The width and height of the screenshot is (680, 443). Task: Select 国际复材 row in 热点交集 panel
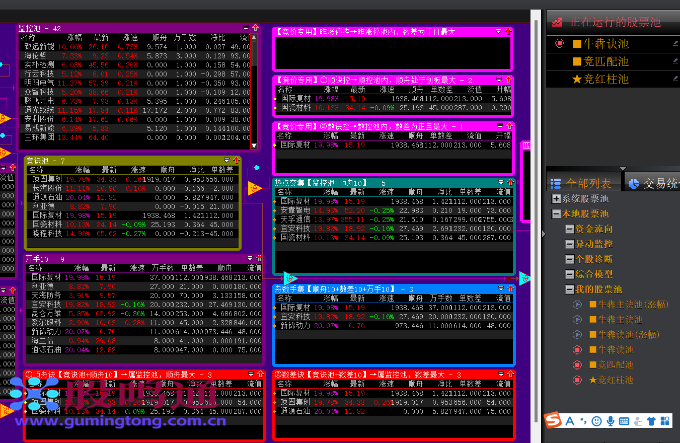[x=295, y=201]
